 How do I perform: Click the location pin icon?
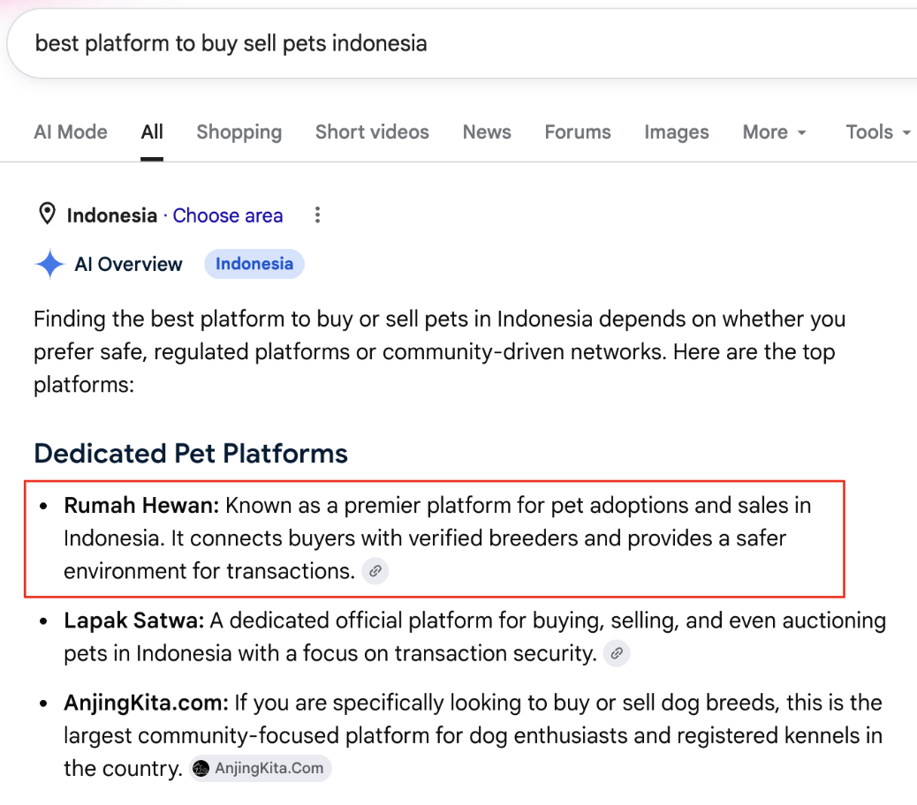(47, 214)
